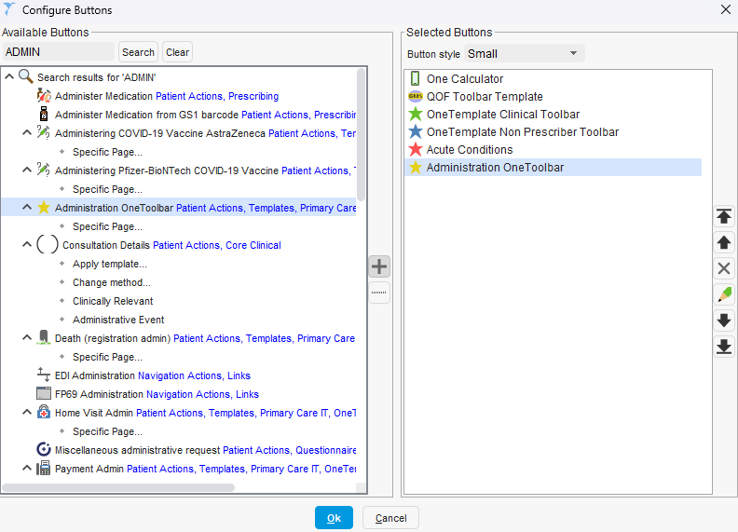Click green star of OneTemplate Clinical Toolbar
738x532 pixels.
coord(416,114)
